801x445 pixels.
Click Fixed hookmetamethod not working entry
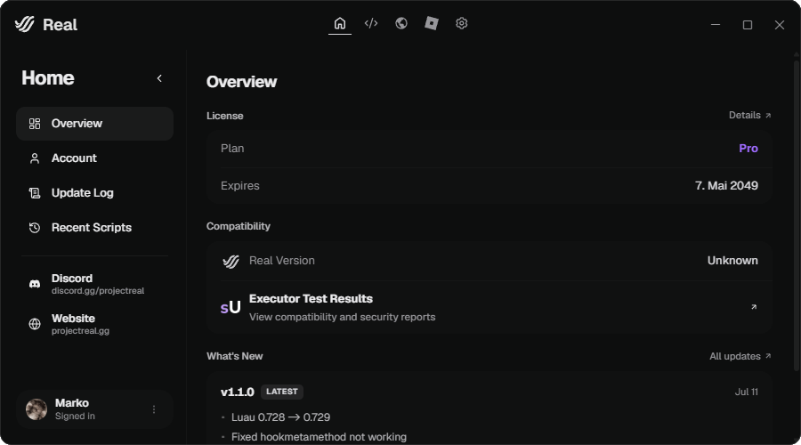[x=319, y=437]
